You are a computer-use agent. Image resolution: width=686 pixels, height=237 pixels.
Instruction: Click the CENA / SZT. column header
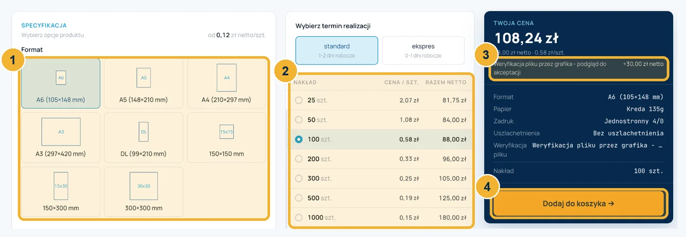401,82
